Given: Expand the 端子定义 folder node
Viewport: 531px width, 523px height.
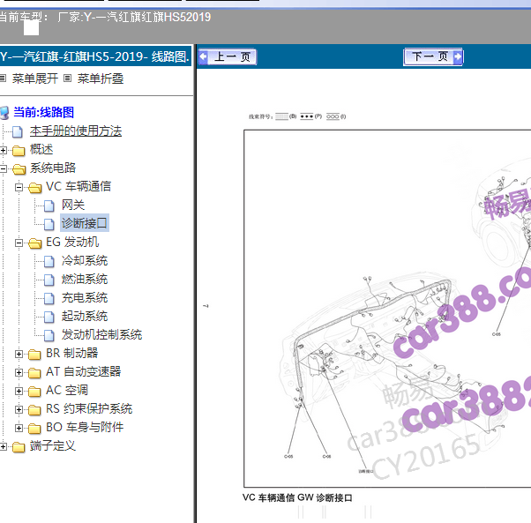Looking at the screenshot, I should 3,447.
